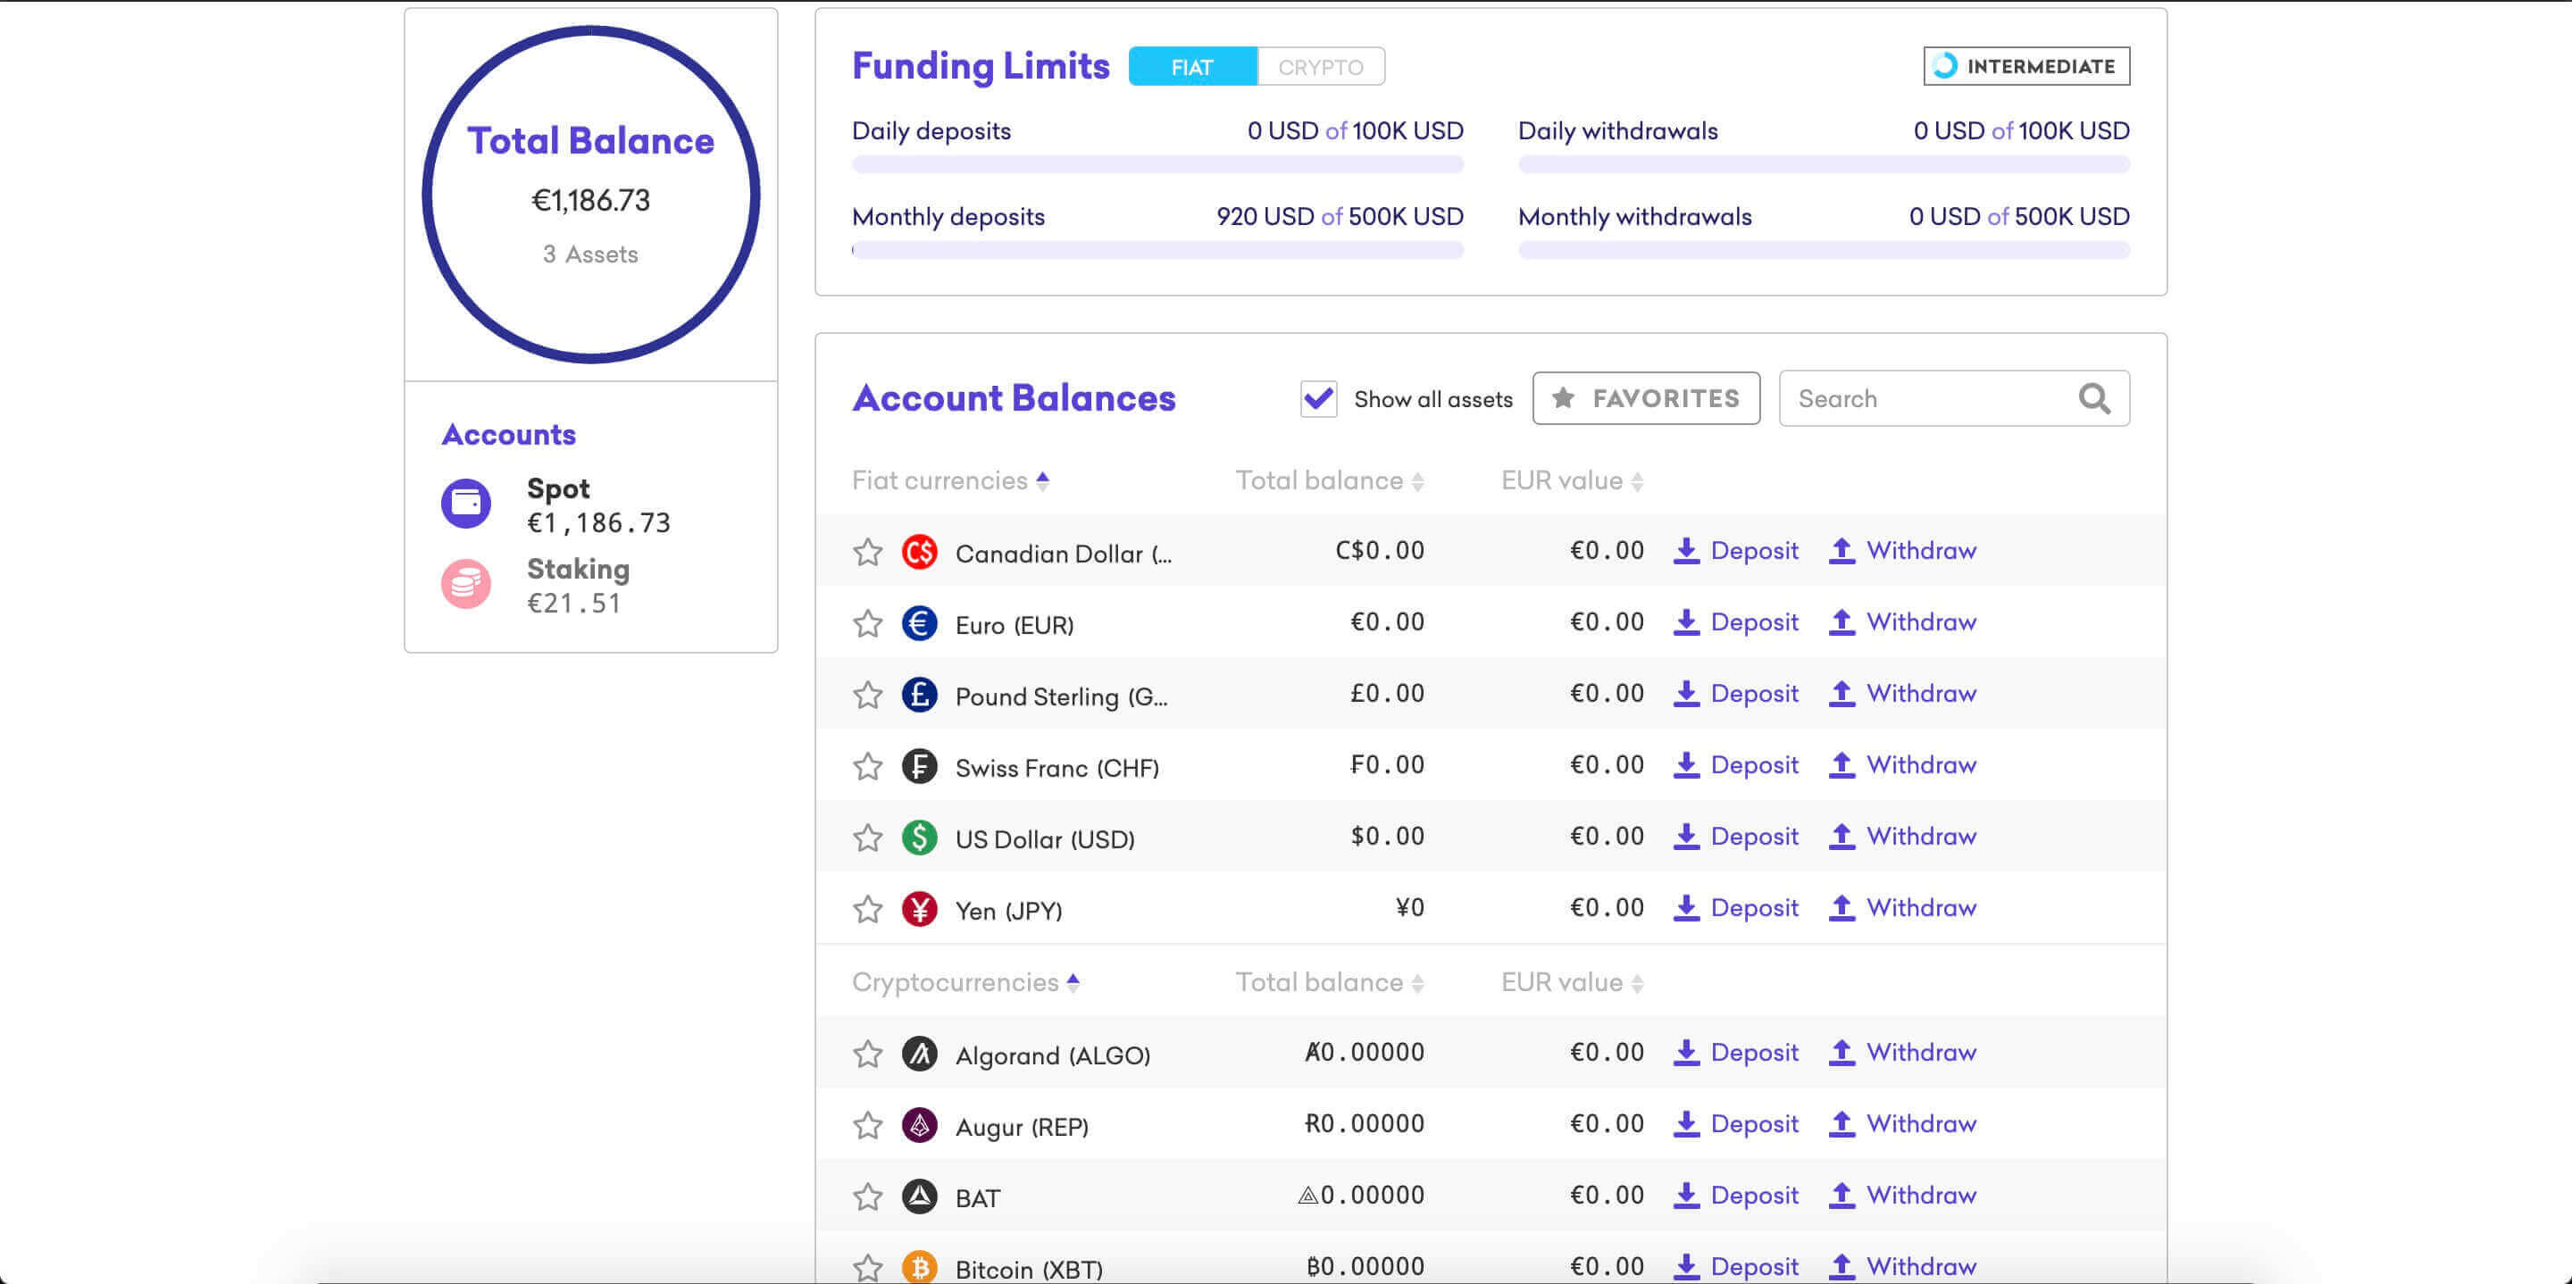Deposit US Dollar (USD)

[1735, 836]
